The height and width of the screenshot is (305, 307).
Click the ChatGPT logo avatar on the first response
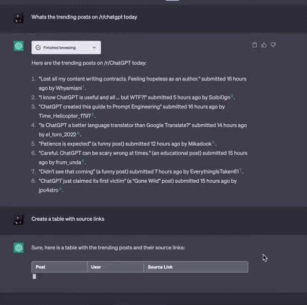pos(19,46)
